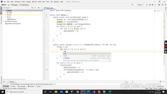
Task: Hide the Run tool window
Action: click(x=163, y=82)
